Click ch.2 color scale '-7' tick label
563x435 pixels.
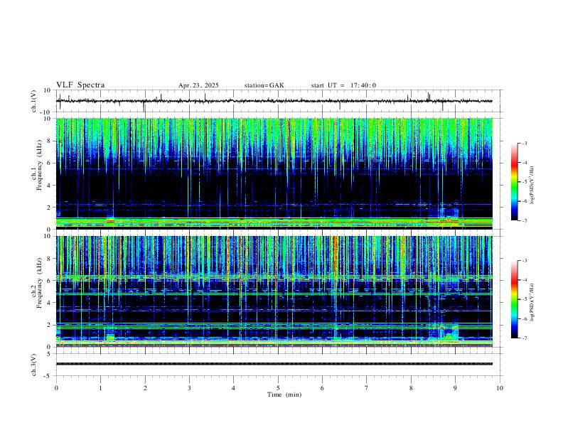tap(524, 338)
